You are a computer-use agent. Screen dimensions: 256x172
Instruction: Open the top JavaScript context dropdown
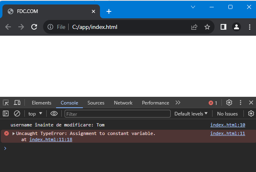tap(35, 114)
